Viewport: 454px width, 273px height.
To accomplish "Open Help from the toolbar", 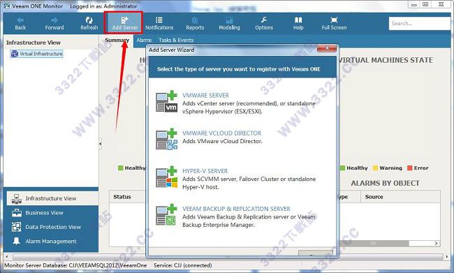I will (298, 23).
